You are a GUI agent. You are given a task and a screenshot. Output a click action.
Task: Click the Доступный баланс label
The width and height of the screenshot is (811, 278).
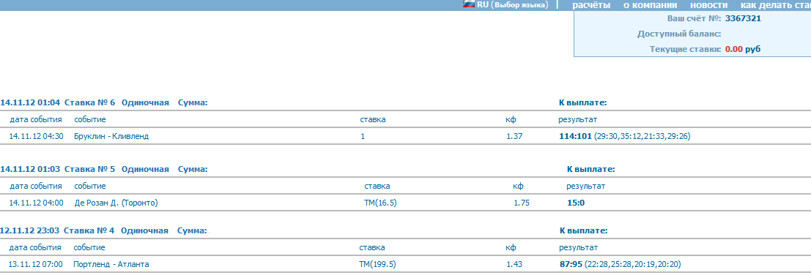coord(679,34)
